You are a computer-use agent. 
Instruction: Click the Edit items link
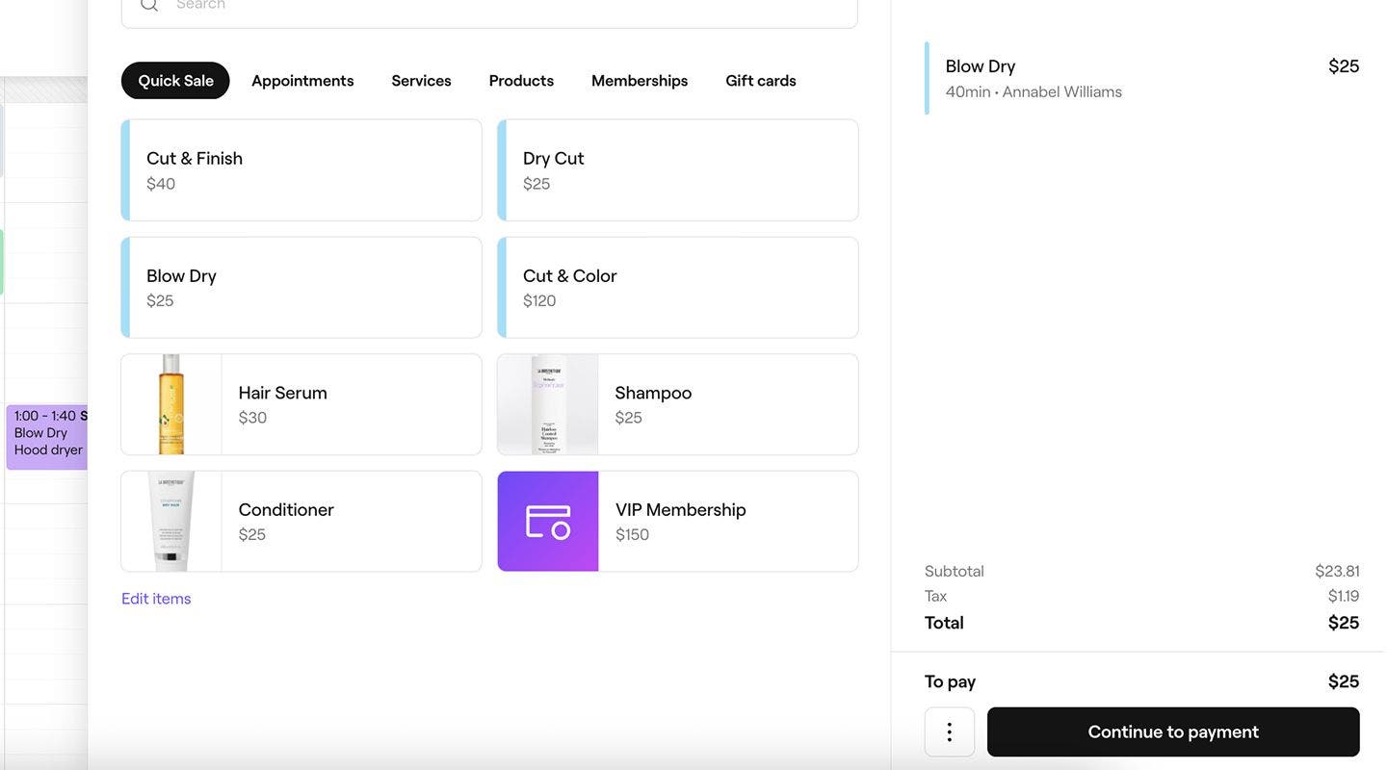point(156,599)
